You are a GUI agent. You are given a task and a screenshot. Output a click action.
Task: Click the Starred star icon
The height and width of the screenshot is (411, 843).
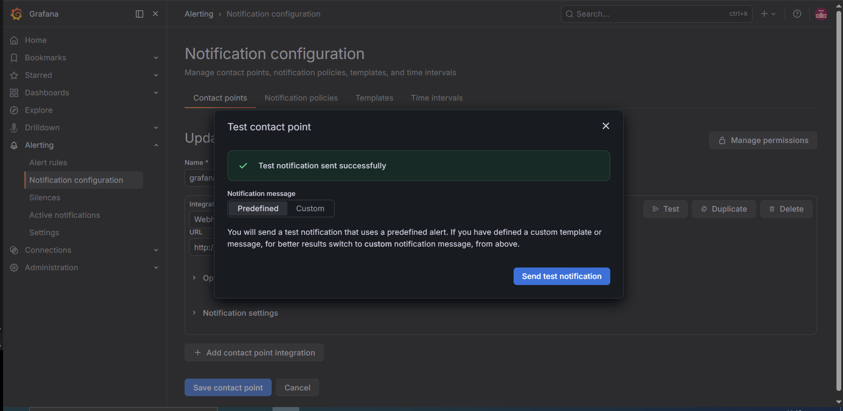(14, 75)
